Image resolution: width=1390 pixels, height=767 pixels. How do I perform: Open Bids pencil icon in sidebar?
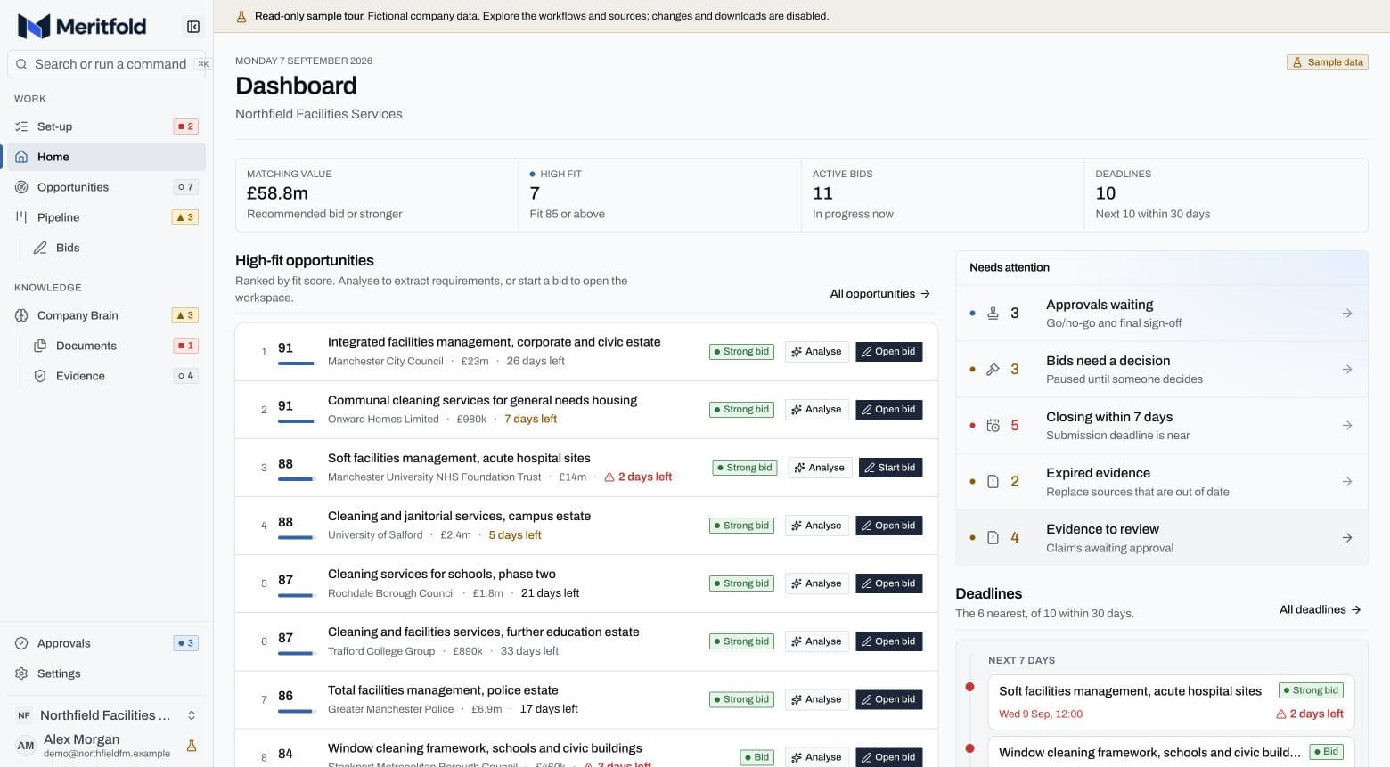(x=40, y=248)
